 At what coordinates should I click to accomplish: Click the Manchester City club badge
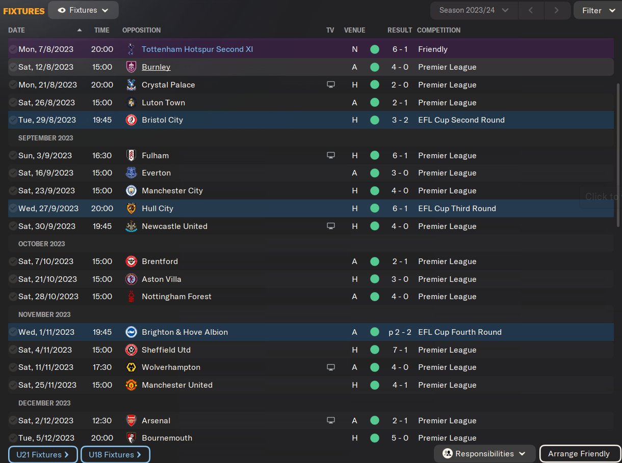click(x=131, y=191)
